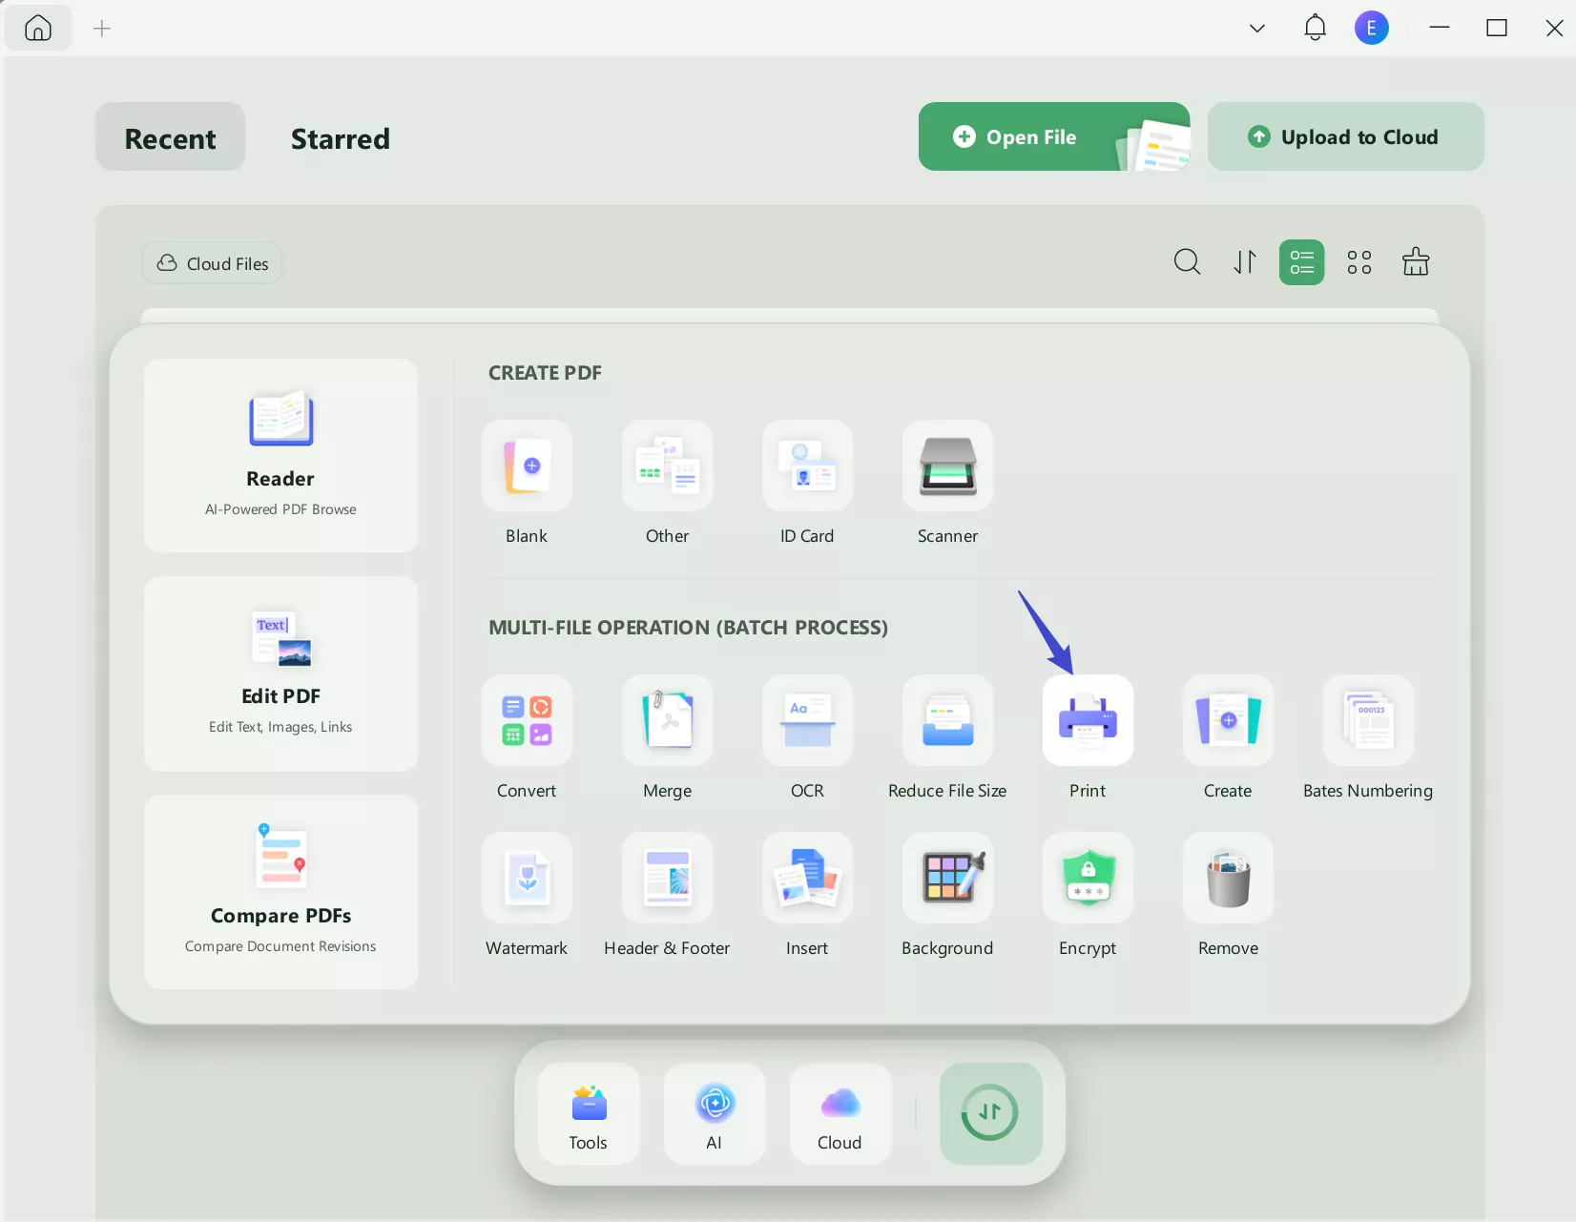The height and width of the screenshot is (1222, 1576).
Task: Open the batch Print tool
Action: point(1088,720)
